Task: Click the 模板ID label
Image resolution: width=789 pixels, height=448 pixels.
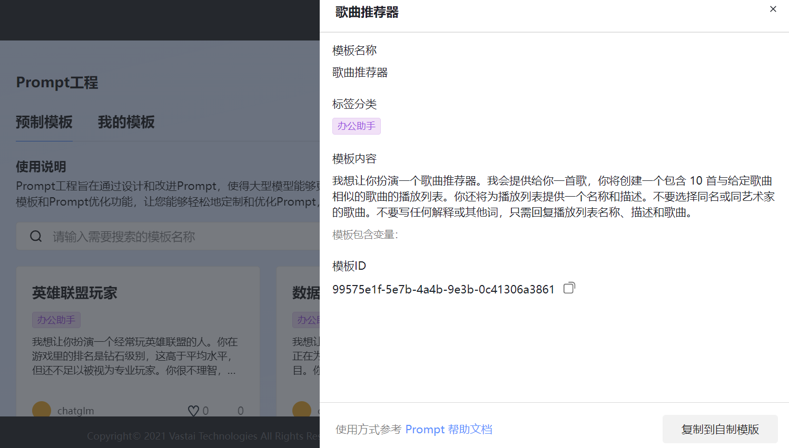Action: (x=349, y=266)
